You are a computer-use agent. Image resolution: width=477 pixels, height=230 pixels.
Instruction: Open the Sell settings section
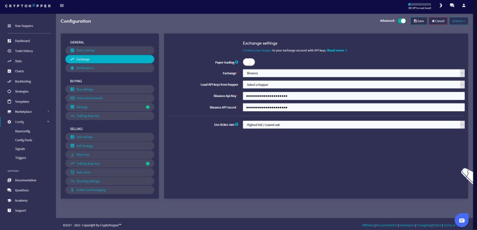coord(110,137)
